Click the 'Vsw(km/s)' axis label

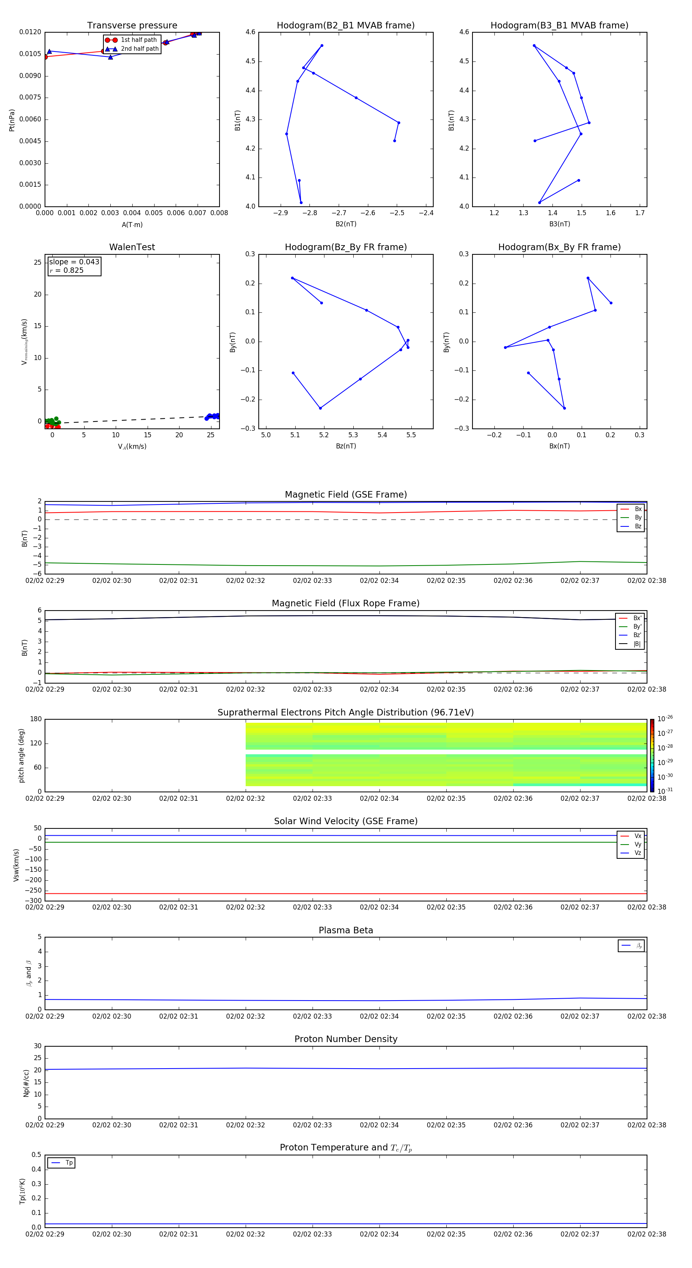coord(16,865)
